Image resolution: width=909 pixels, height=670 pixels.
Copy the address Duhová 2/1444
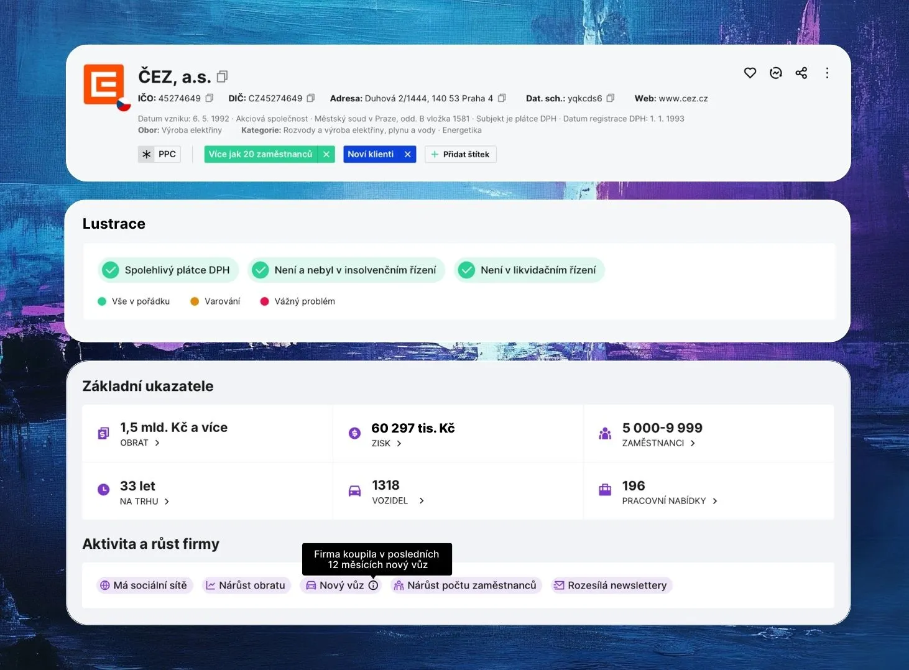pos(502,98)
